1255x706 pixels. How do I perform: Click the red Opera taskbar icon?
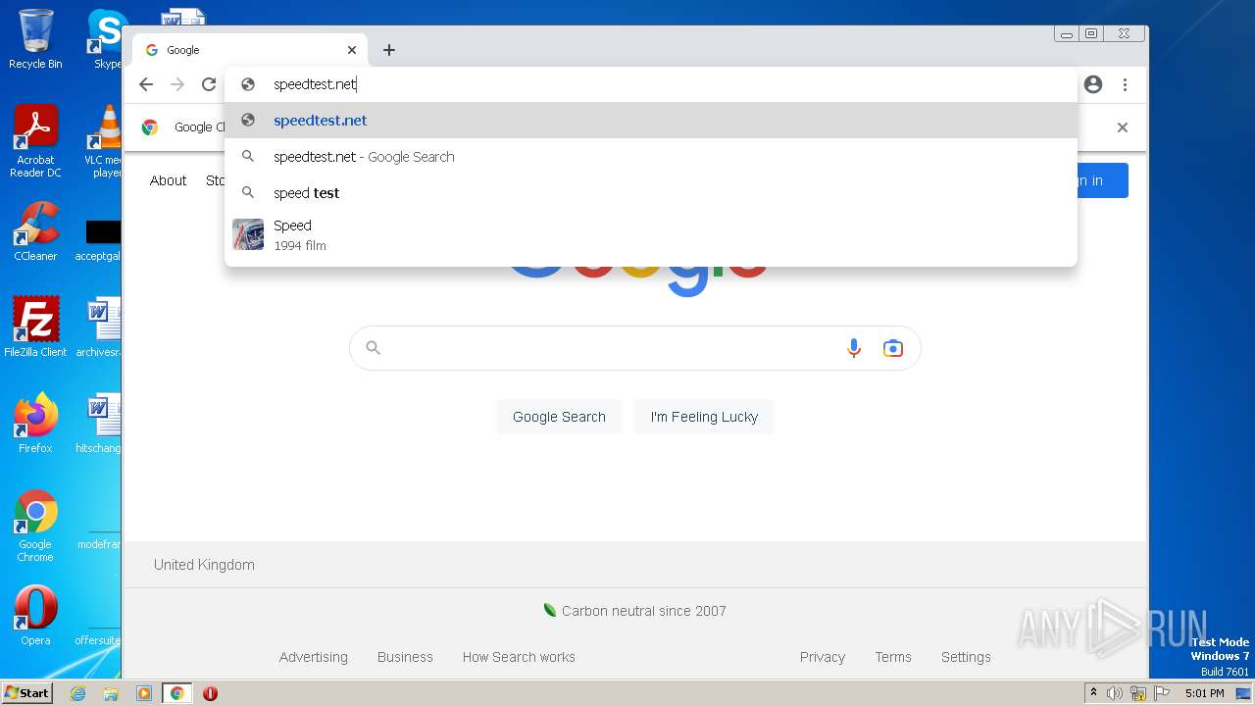[210, 693]
